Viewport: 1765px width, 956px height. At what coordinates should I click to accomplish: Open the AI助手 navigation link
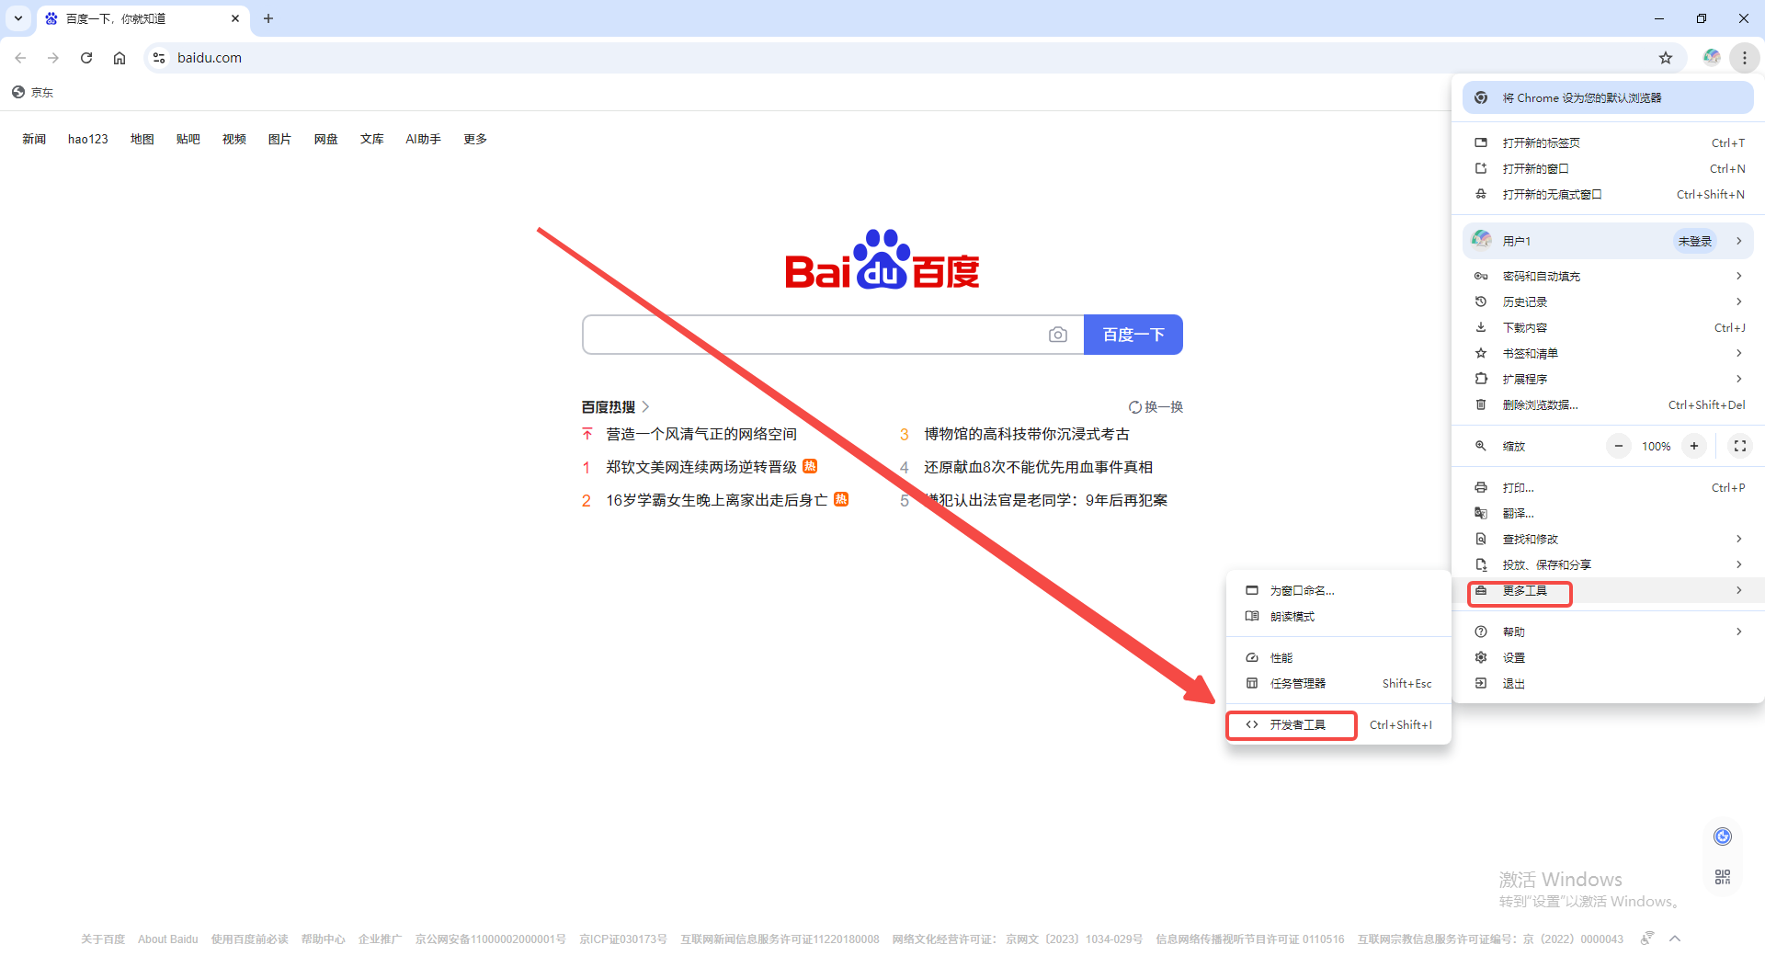coord(424,139)
